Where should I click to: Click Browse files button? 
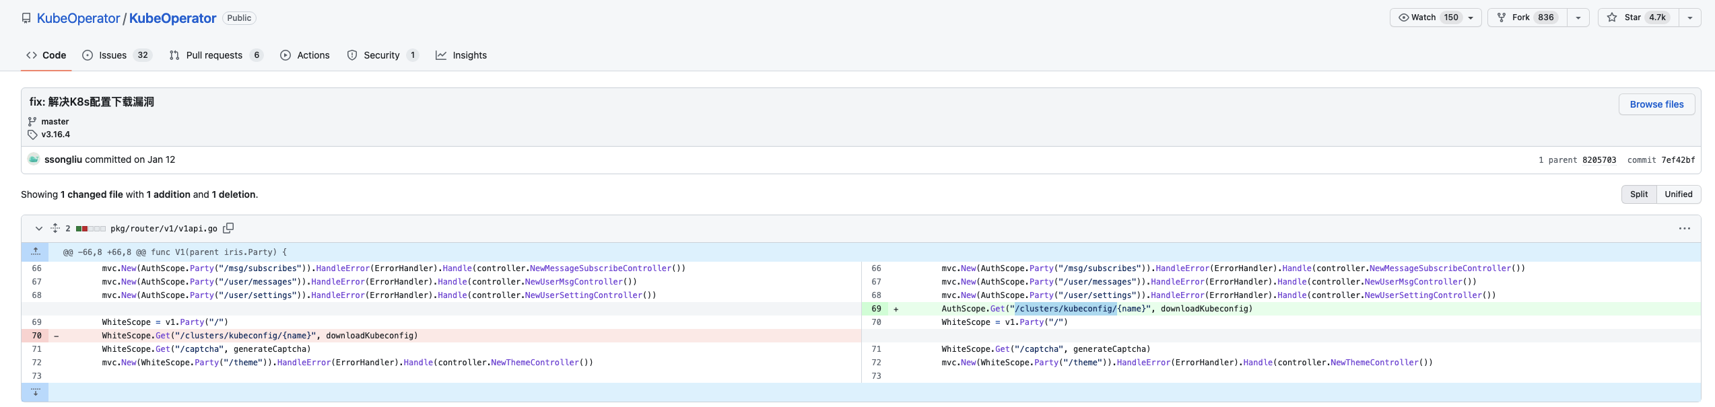[1656, 104]
